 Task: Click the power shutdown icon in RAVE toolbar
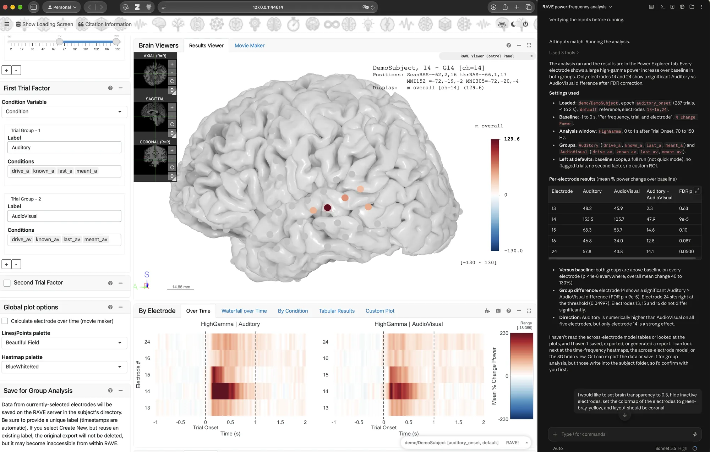pyautogui.click(x=525, y=24)
